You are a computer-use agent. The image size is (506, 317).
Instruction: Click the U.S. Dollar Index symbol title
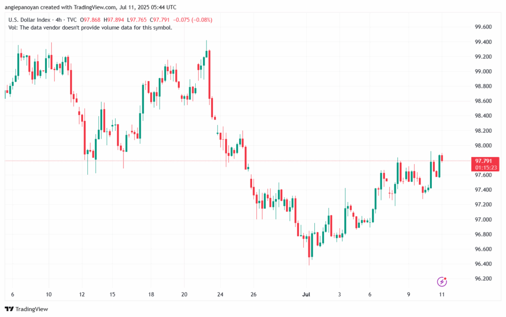(29, 20)
